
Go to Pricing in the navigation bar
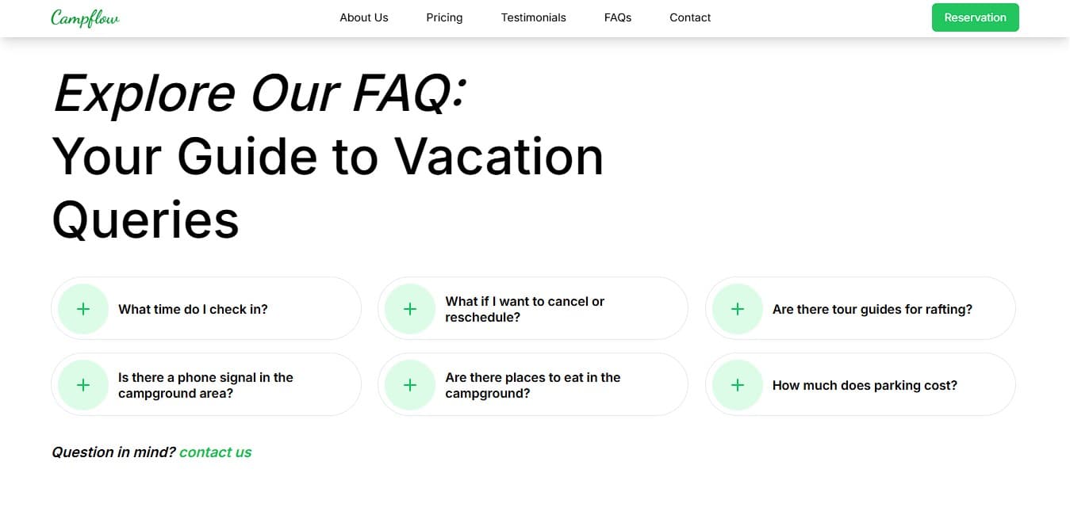pos(444,17)
